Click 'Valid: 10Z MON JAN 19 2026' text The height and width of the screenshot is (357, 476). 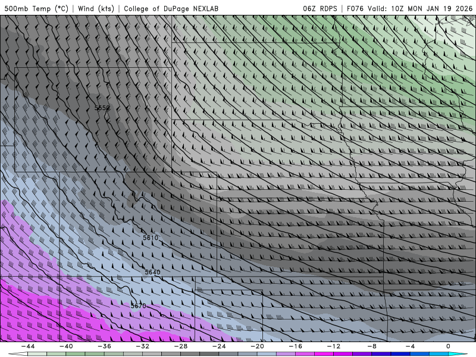click(420, 8)
